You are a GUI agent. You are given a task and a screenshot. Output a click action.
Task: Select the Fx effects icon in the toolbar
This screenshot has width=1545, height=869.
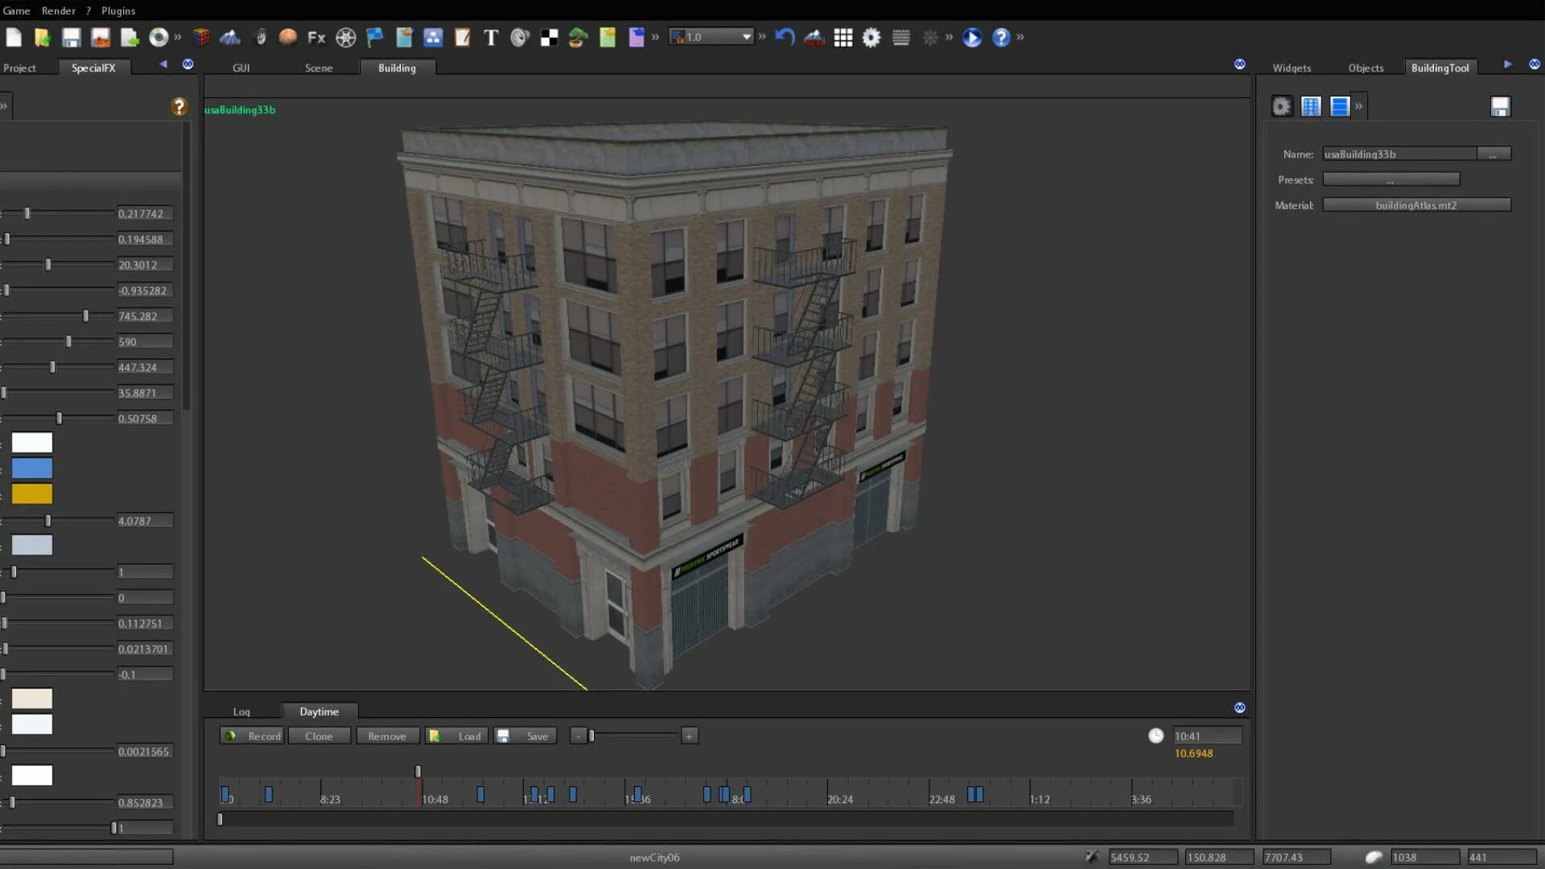coord(315,37)
